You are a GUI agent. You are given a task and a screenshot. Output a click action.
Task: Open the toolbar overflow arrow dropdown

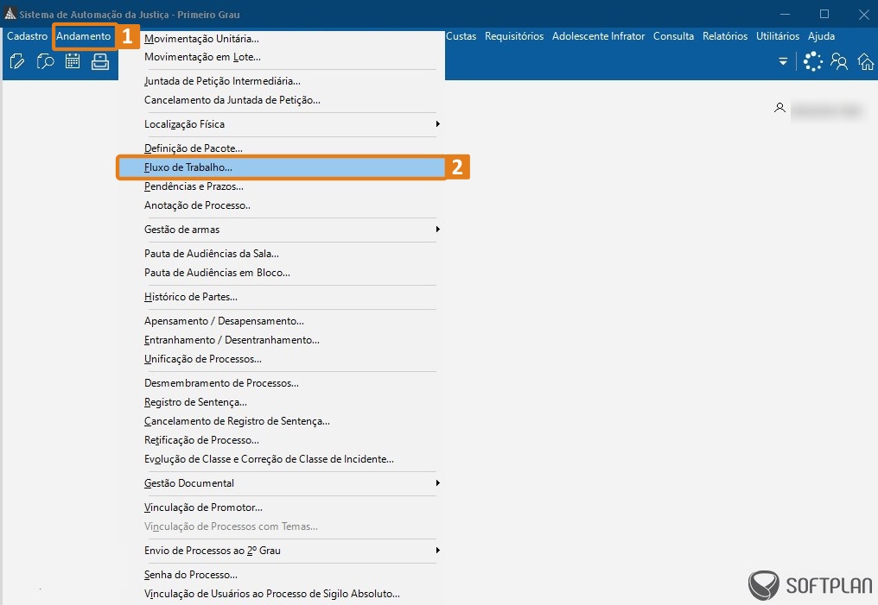tap(783, 61)
